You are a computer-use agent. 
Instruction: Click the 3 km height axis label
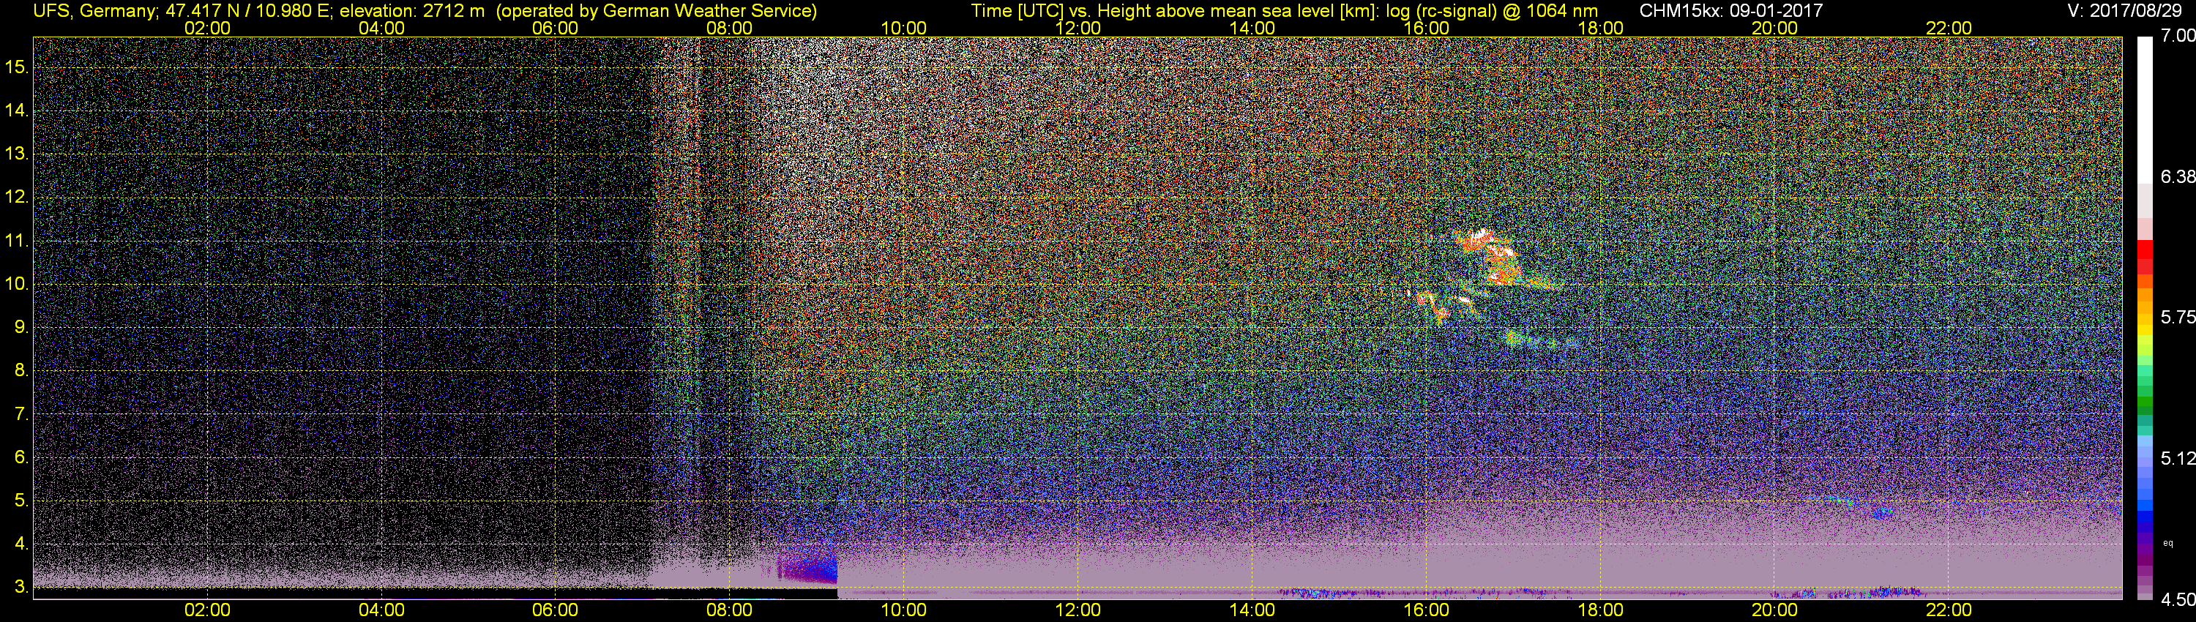point(20,587)
